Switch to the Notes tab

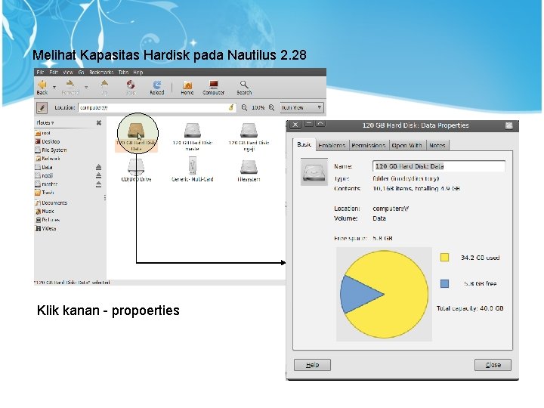(x=437, y=145)
